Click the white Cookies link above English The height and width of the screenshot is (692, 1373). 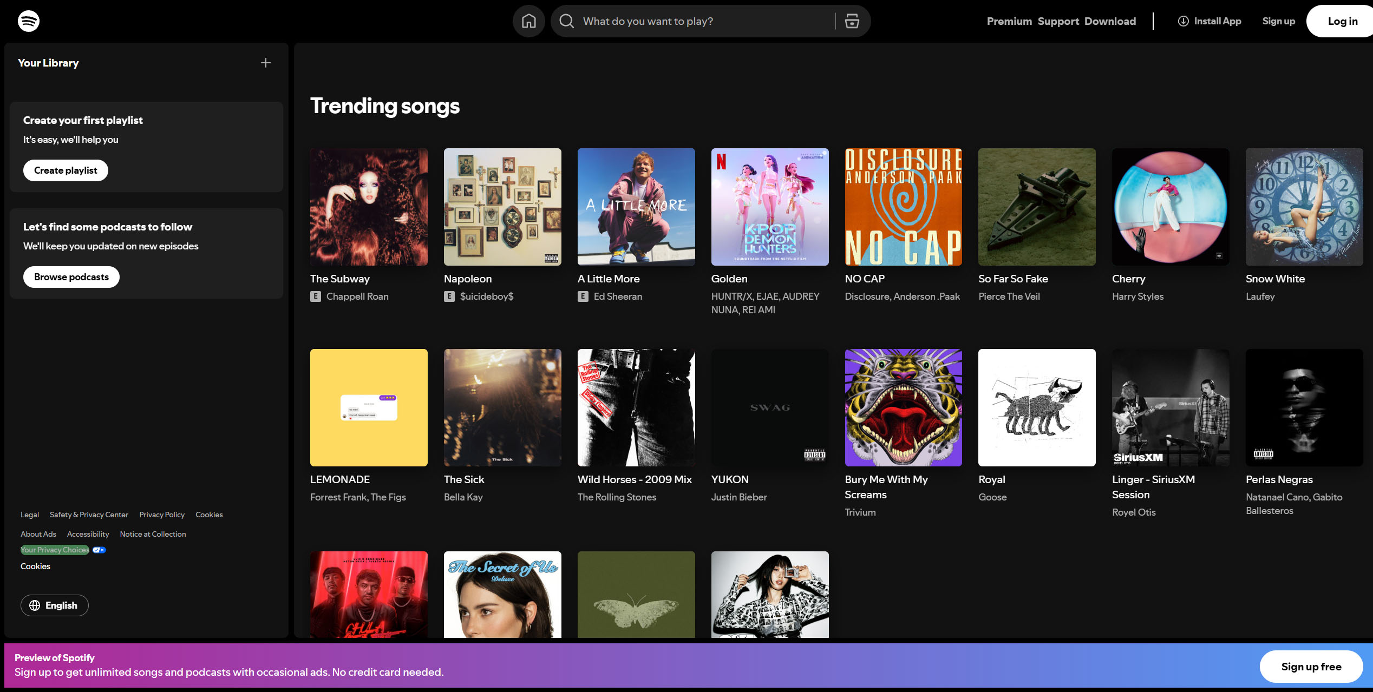[x=35, y=566]
